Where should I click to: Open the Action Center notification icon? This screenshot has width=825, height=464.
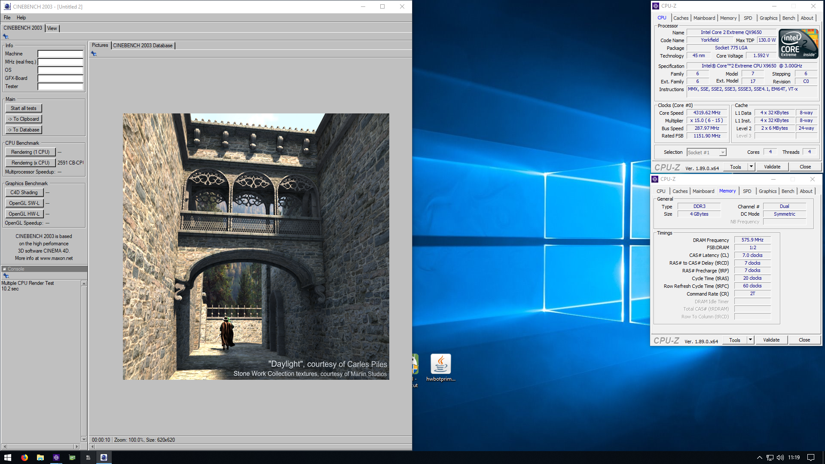[811, 458]
